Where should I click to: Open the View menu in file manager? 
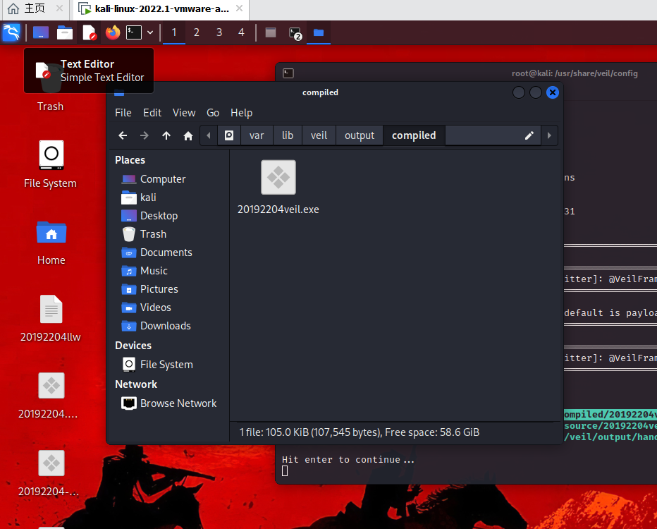[x=184, y=113]
